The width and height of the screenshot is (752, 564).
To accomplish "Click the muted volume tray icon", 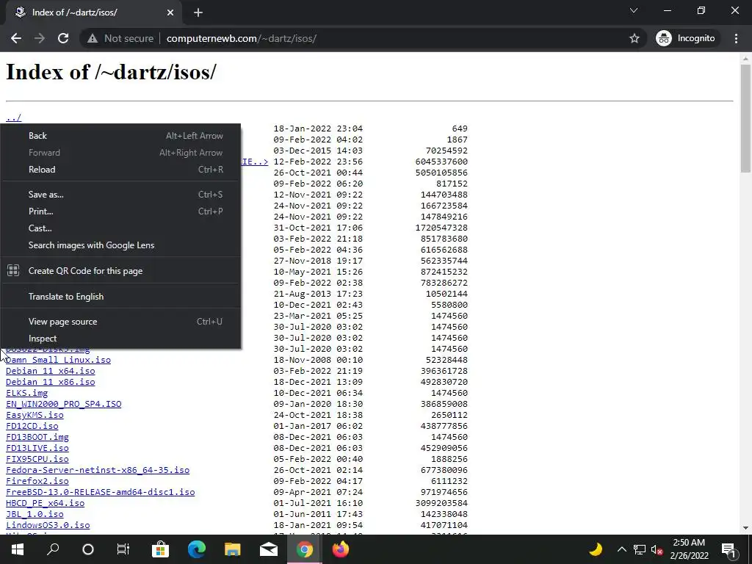I will (x=657, y=549).
